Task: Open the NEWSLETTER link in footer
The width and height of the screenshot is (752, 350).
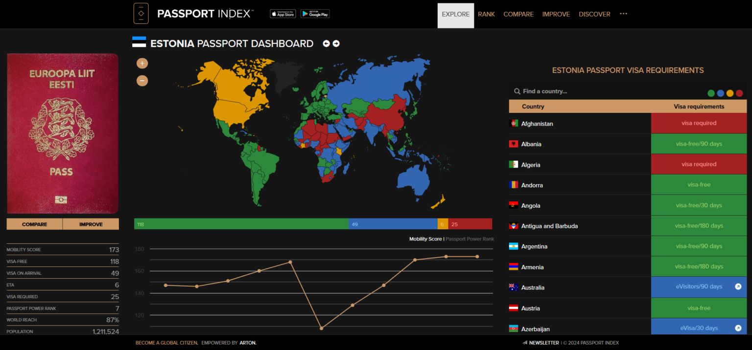Action: pyautogui.click(x=544, y=343)
